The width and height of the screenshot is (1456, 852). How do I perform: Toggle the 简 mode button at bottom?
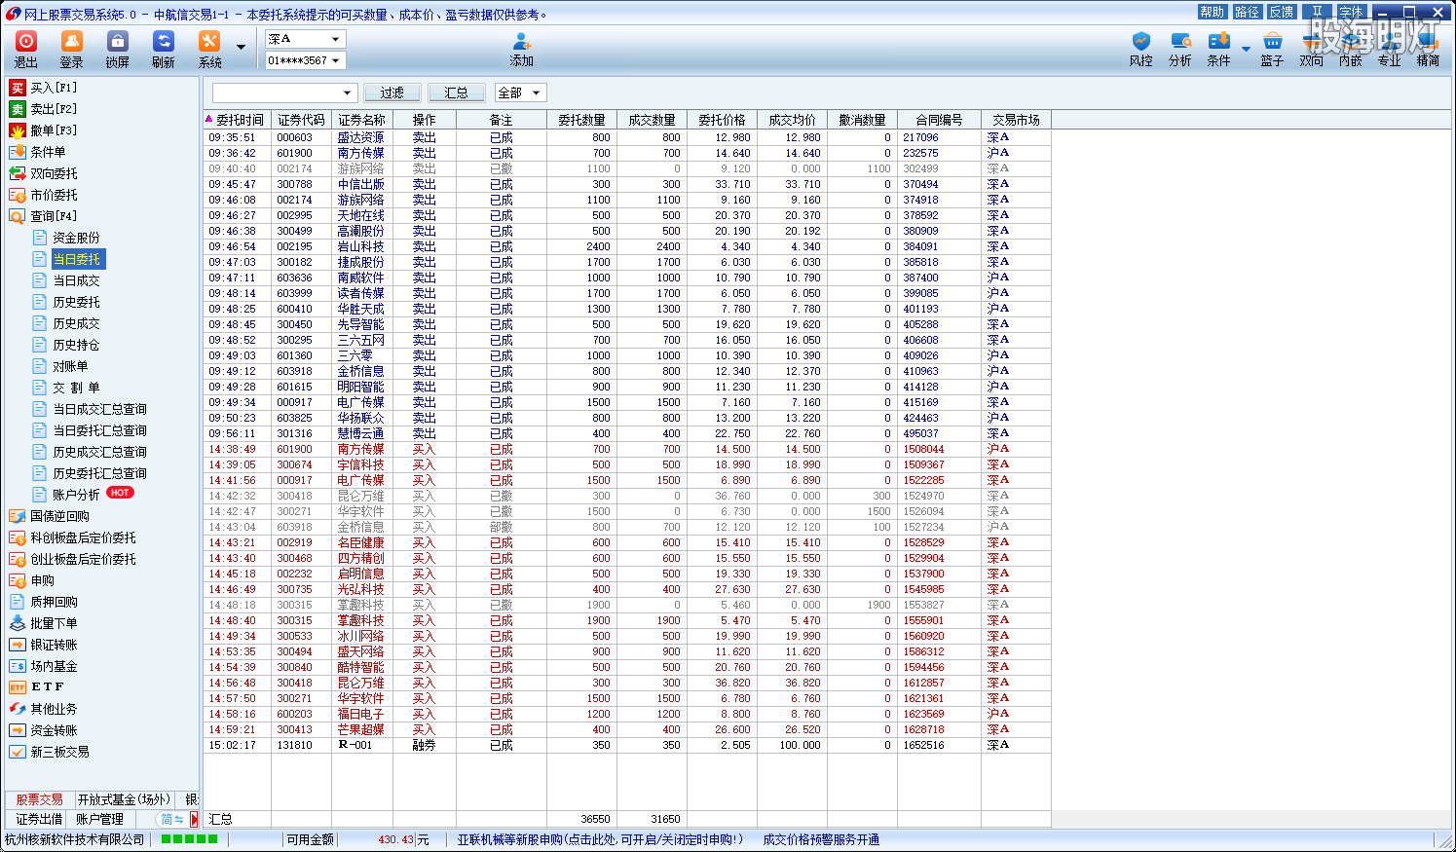[171, 820]
